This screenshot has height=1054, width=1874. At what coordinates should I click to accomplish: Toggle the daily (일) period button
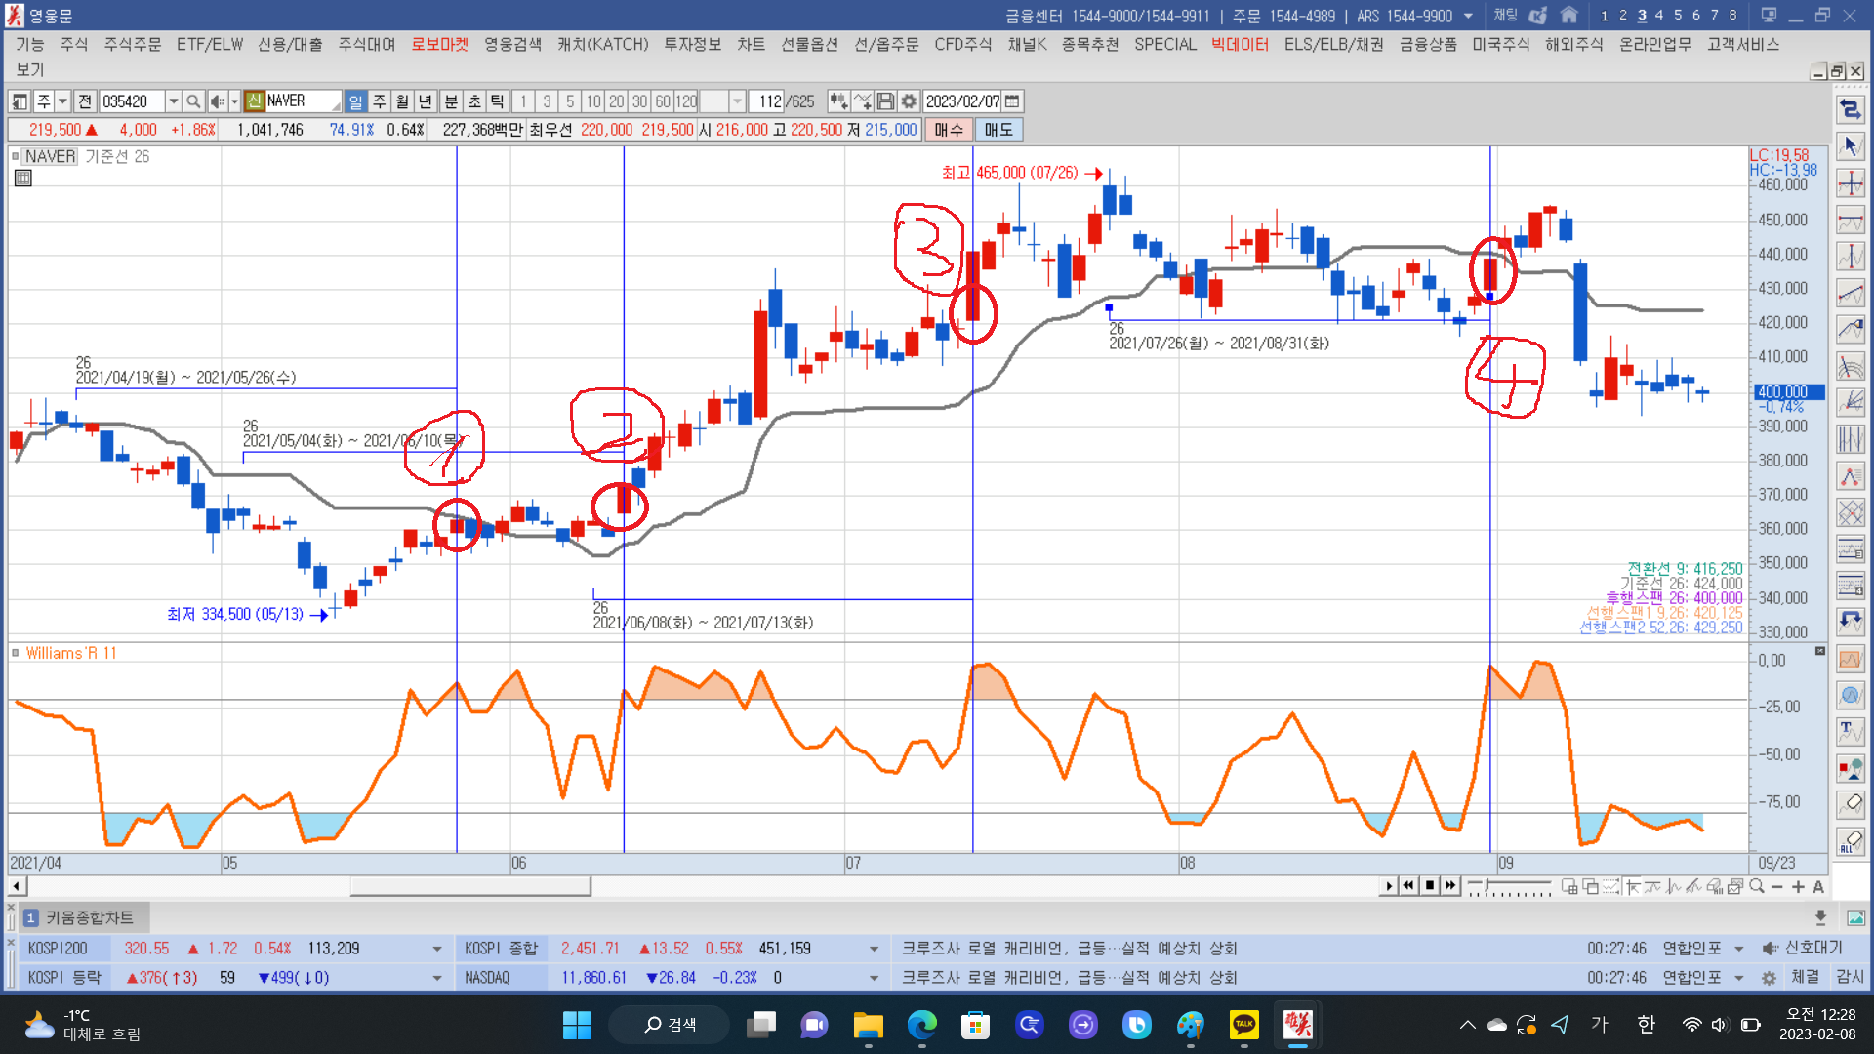(355, 101)
